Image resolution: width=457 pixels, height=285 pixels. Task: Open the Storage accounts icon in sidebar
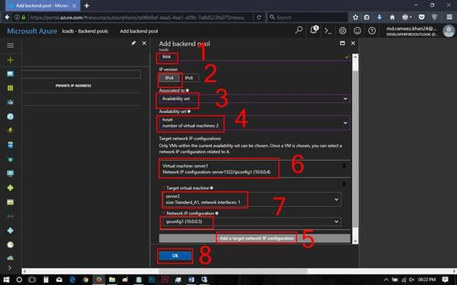10,202
